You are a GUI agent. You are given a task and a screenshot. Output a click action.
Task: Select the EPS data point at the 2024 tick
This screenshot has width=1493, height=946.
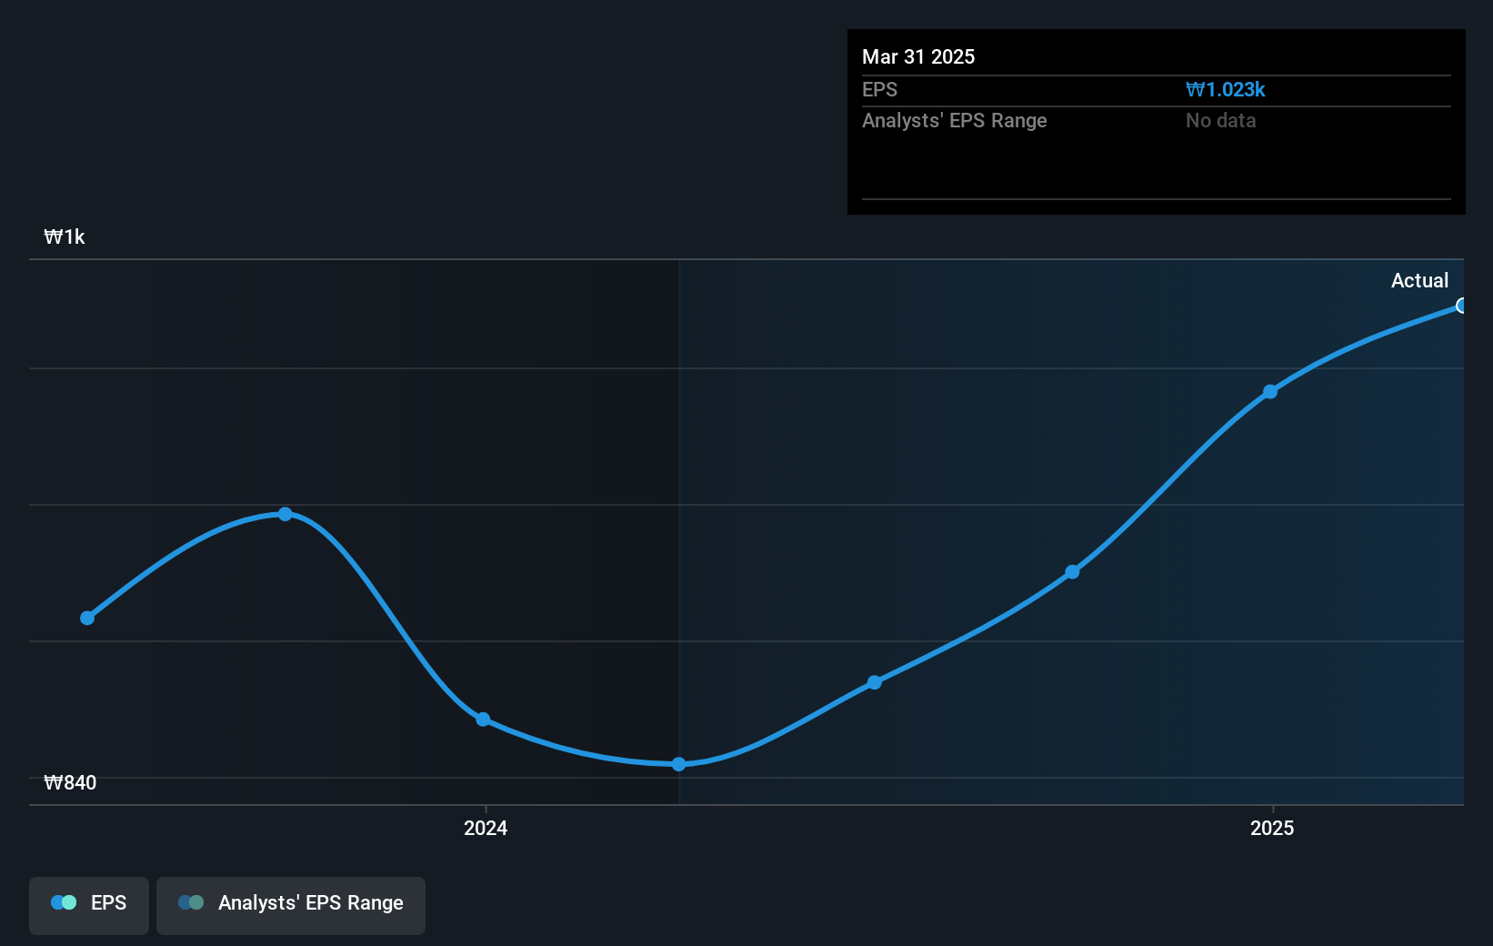click(483, 720)
